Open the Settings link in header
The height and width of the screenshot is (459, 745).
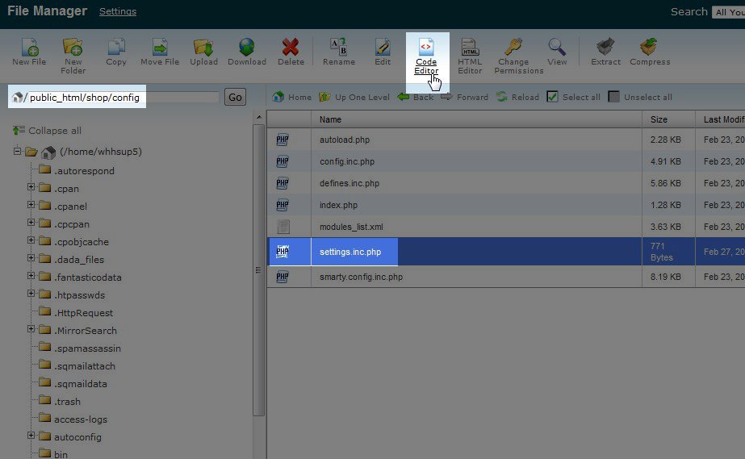pyautogui.click(x=117, y=12)
